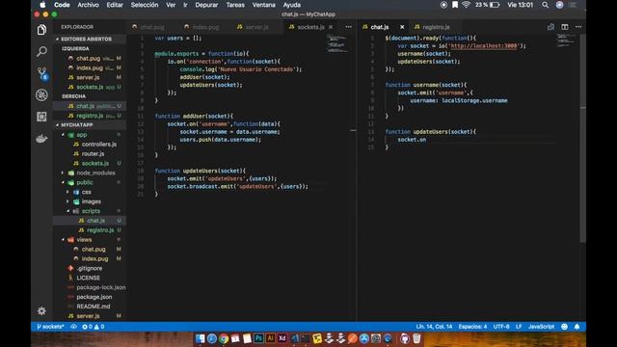Launch Adobe XD from the Dock
617x347 pixels.
[x=282, y=338]
